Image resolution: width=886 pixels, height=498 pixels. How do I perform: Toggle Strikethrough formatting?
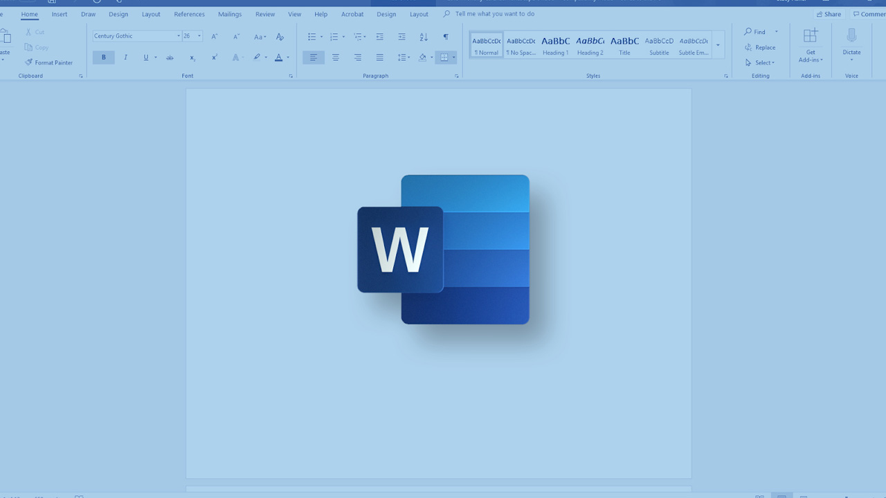click(x=170, y=57)
